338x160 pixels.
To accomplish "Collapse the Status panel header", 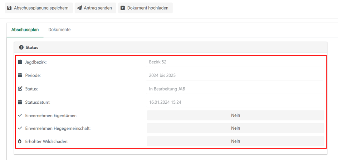I will (170, 47).
